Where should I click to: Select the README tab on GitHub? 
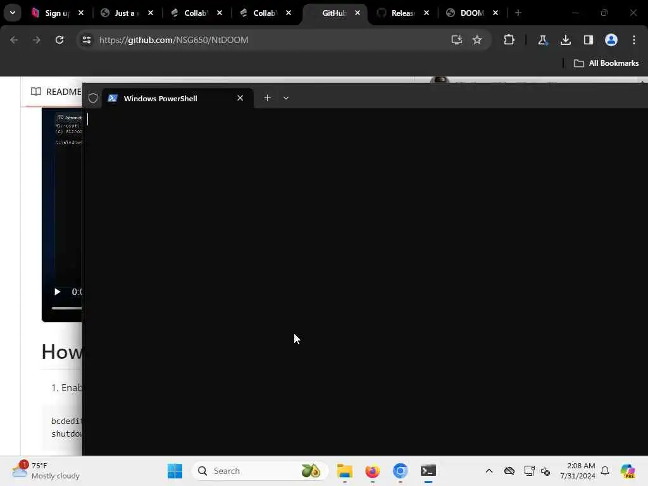56,92
